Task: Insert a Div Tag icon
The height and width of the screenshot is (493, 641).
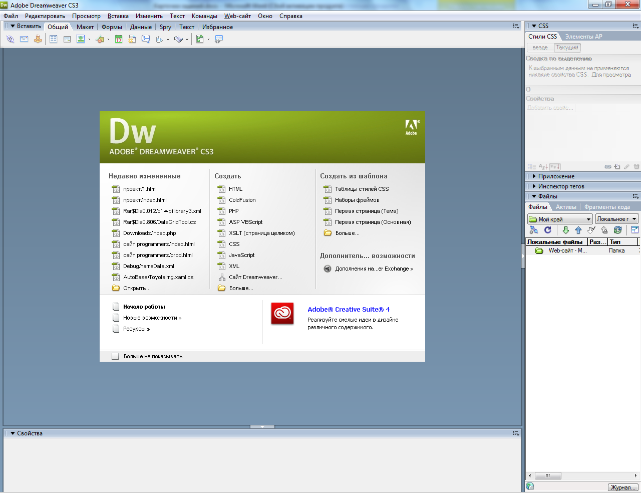Action: [67, 39]
